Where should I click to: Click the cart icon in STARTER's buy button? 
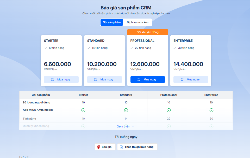53,80
